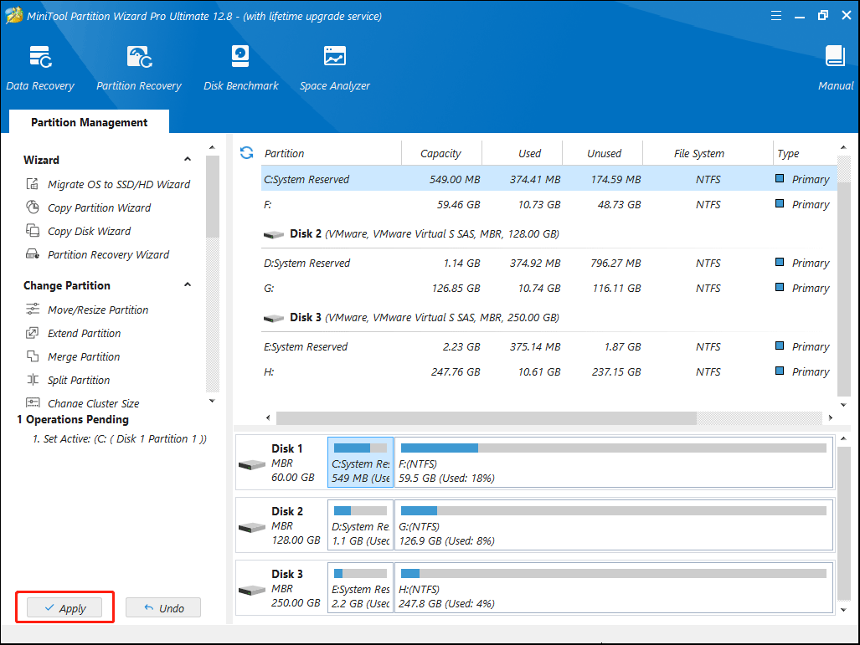Select F:(NTFS) usage bar on Disk 1
Image resolution: width=860 pixels, height=645 pixels.
point(614,448)
